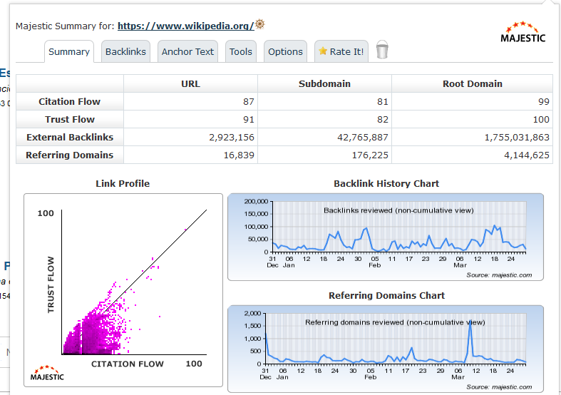The image size is (561, 395).
Task: Click URL Citation Flow value 87
Action: 249,102
